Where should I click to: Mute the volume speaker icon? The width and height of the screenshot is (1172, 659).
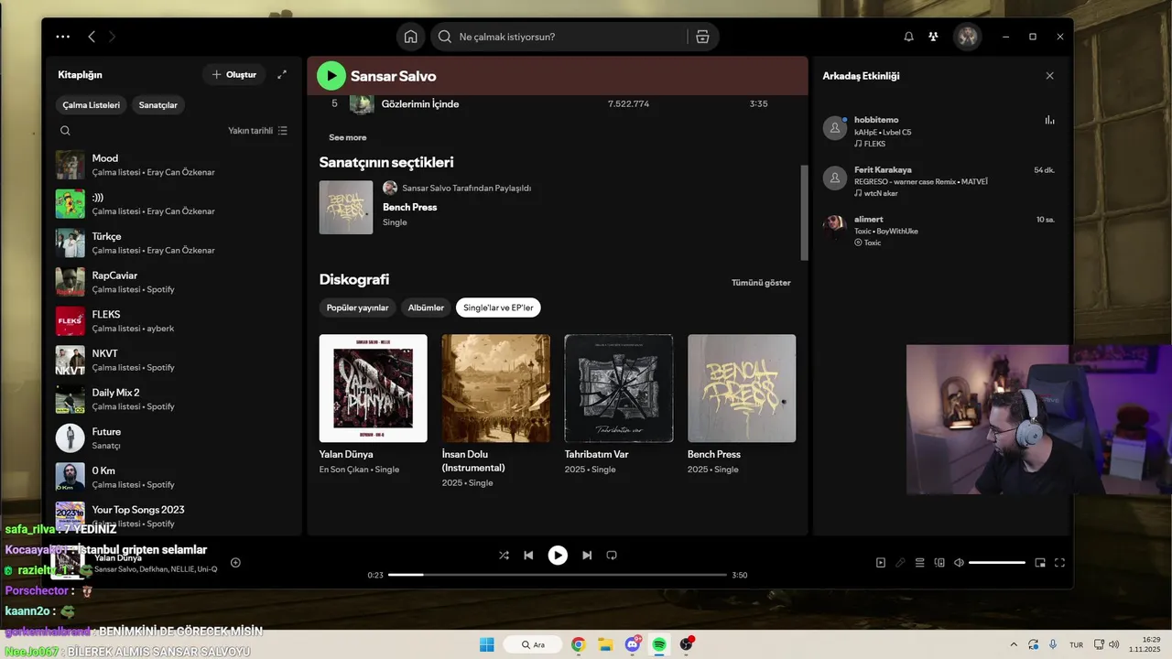[x=959, y=563]
